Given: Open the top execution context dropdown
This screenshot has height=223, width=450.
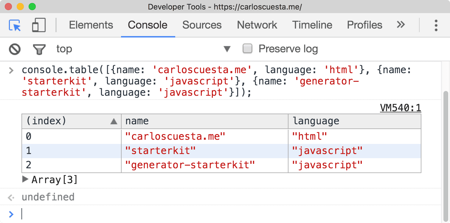Looking at the screenshot, I should 143,49.
